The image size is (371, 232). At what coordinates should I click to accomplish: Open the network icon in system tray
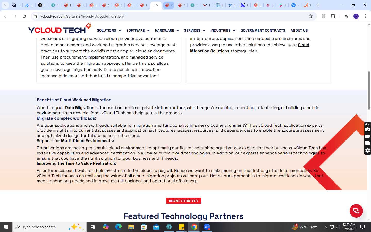click(332, 227)
